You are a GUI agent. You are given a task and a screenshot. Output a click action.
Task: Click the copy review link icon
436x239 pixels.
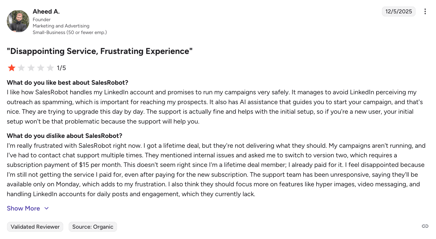pos(425,226)
